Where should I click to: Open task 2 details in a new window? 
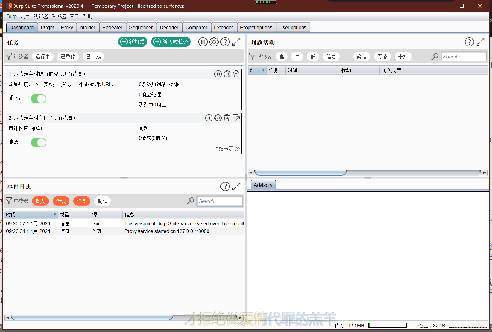click(x=236, y=118)
